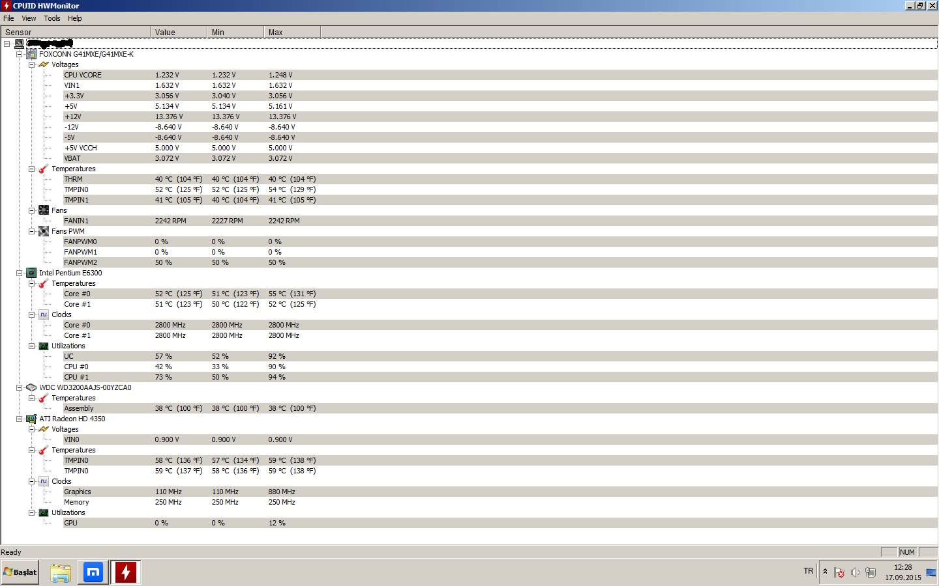
Task: Collapse the FOXCONN G41MXE node
Action: click(x=19, y=54)
